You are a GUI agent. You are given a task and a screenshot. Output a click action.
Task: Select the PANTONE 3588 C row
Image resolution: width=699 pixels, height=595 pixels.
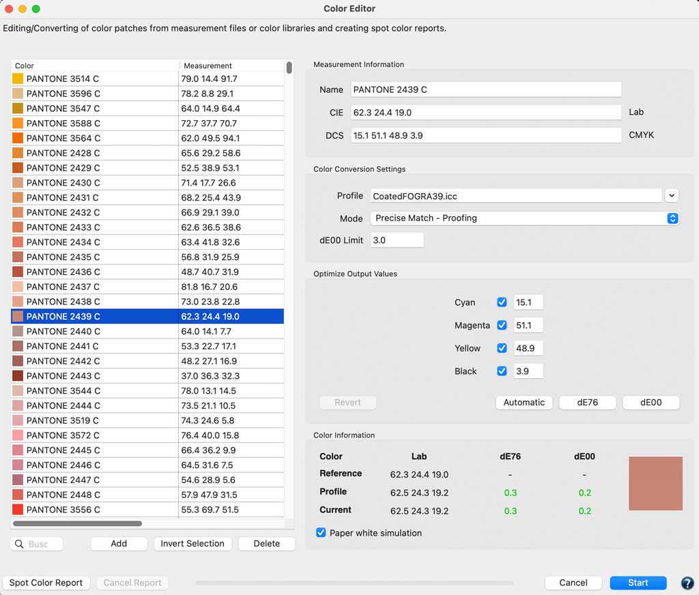click(x=147, y=123)
